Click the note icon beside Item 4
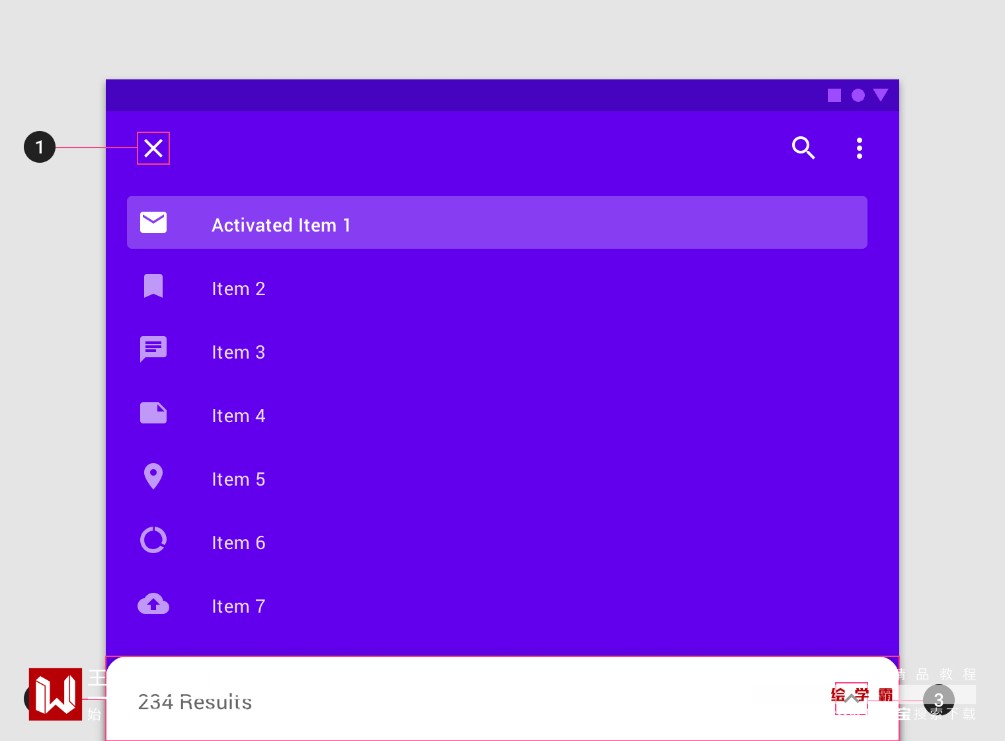Viewport: 1005px width, 741px height. (153, 413)
